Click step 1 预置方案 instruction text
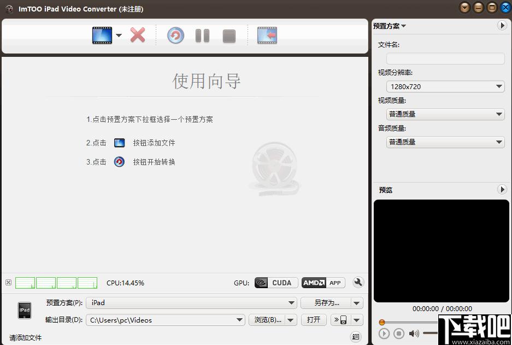 150,120
